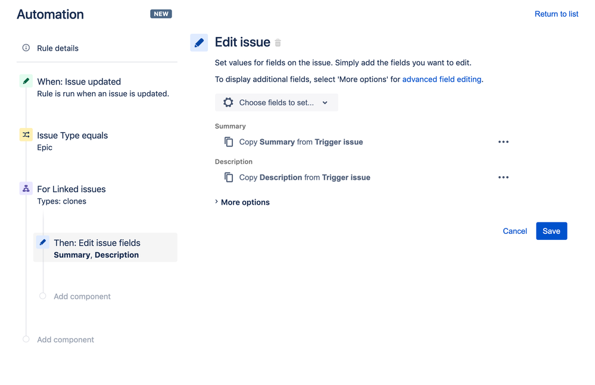Open advanced field editing link
Screen dimensions: 595x385
(x=442, y=79)
